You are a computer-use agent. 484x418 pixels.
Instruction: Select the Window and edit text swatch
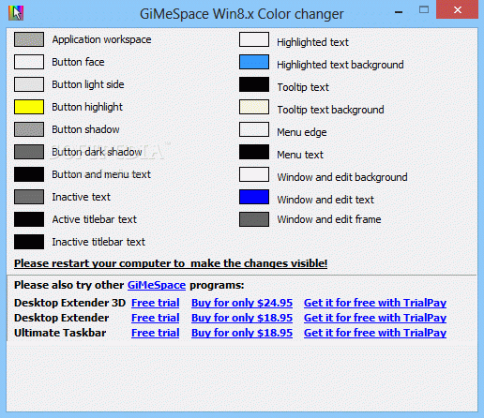(x=254, y=197)
